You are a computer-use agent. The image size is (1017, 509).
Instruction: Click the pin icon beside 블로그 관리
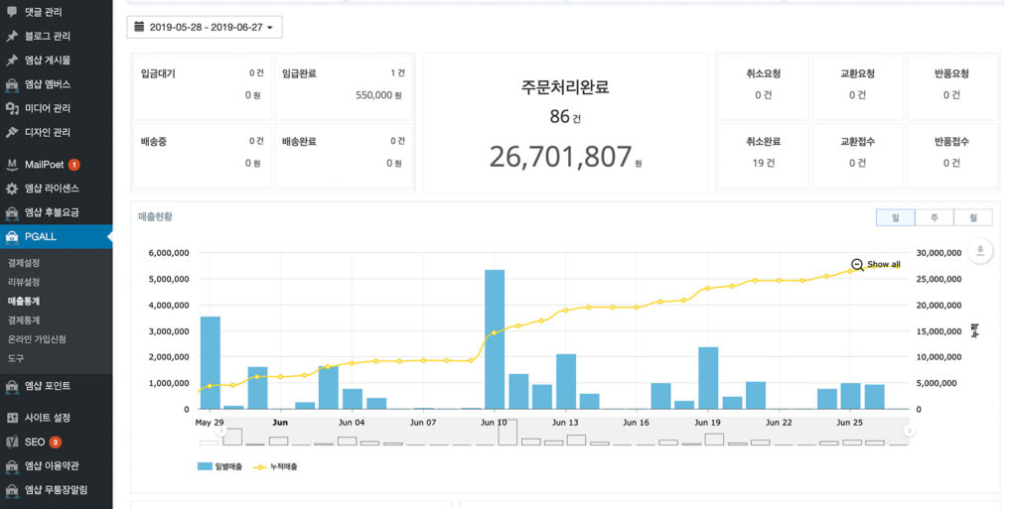point(12,36)
